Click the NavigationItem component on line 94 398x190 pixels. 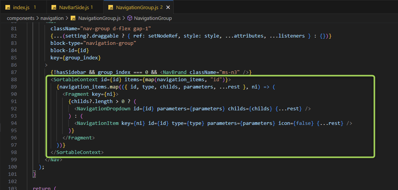pyautogui.click(x=98, y=123)
